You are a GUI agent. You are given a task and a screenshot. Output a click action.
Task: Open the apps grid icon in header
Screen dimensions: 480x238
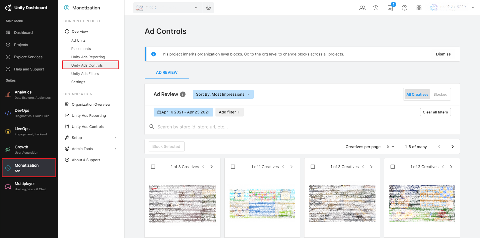click(x=419, y=8)
